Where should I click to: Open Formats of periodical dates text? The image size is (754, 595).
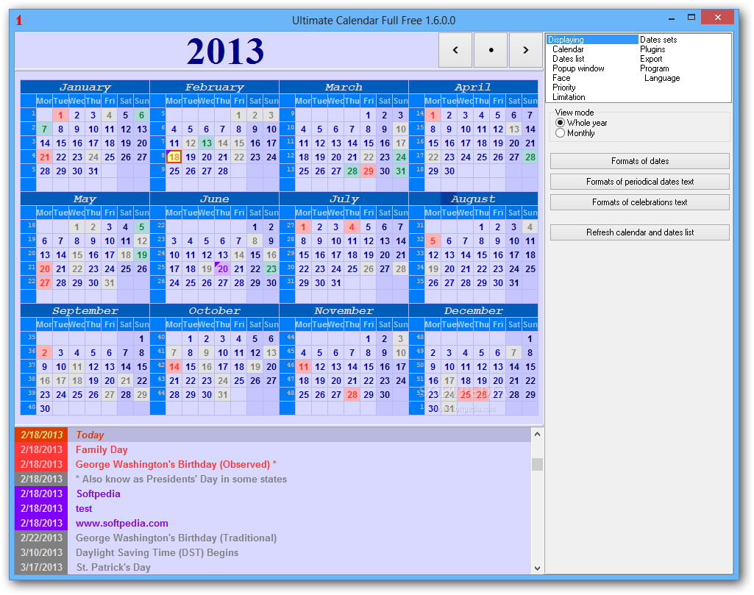pos(639,182)
